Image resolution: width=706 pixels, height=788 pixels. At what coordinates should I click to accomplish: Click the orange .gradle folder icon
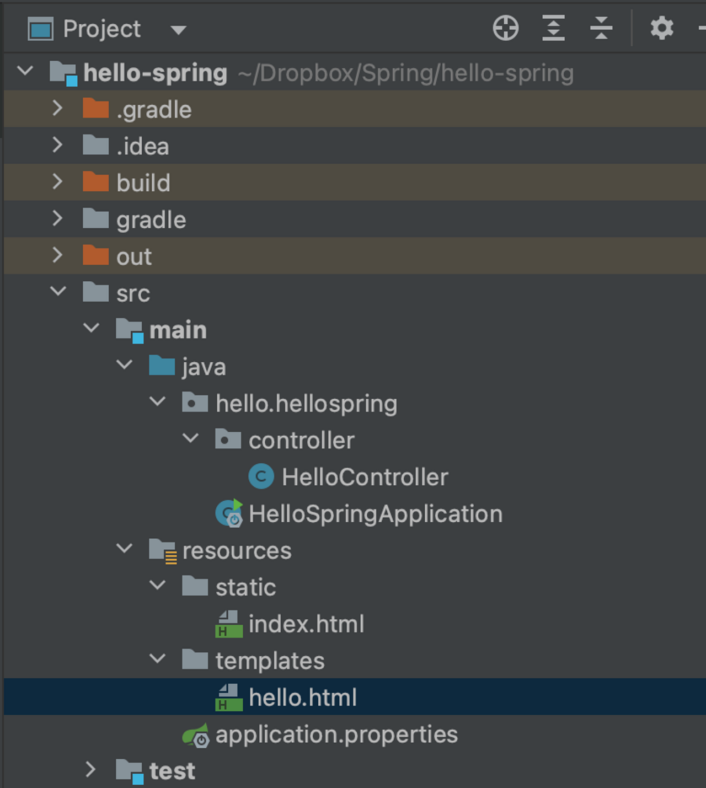[x=95, y=109]
